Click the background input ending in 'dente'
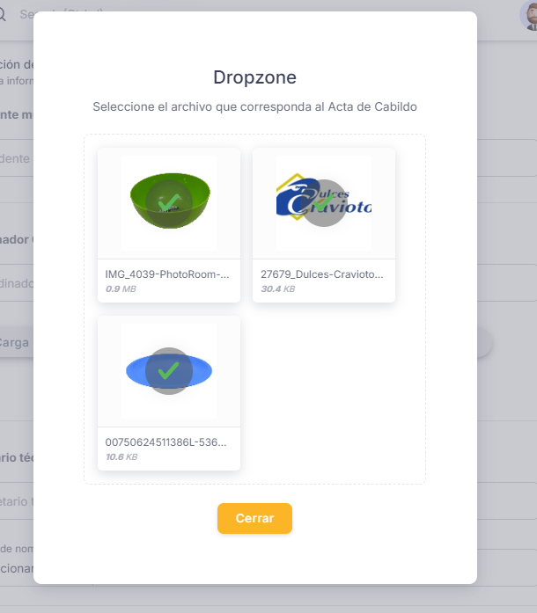 pos(16,159)
